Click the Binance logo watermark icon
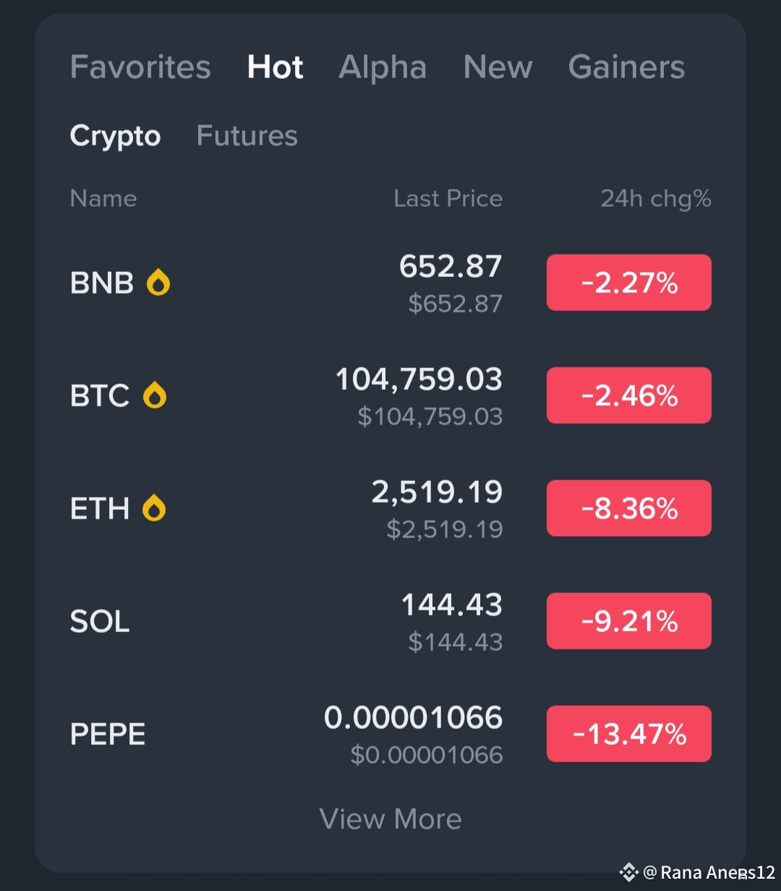This screenshot has height=891, width=781. (628, 872)
